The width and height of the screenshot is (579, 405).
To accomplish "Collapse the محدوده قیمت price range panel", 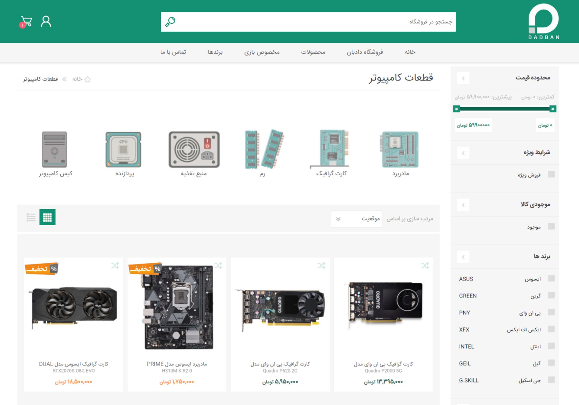I will [x=463, y=78].
